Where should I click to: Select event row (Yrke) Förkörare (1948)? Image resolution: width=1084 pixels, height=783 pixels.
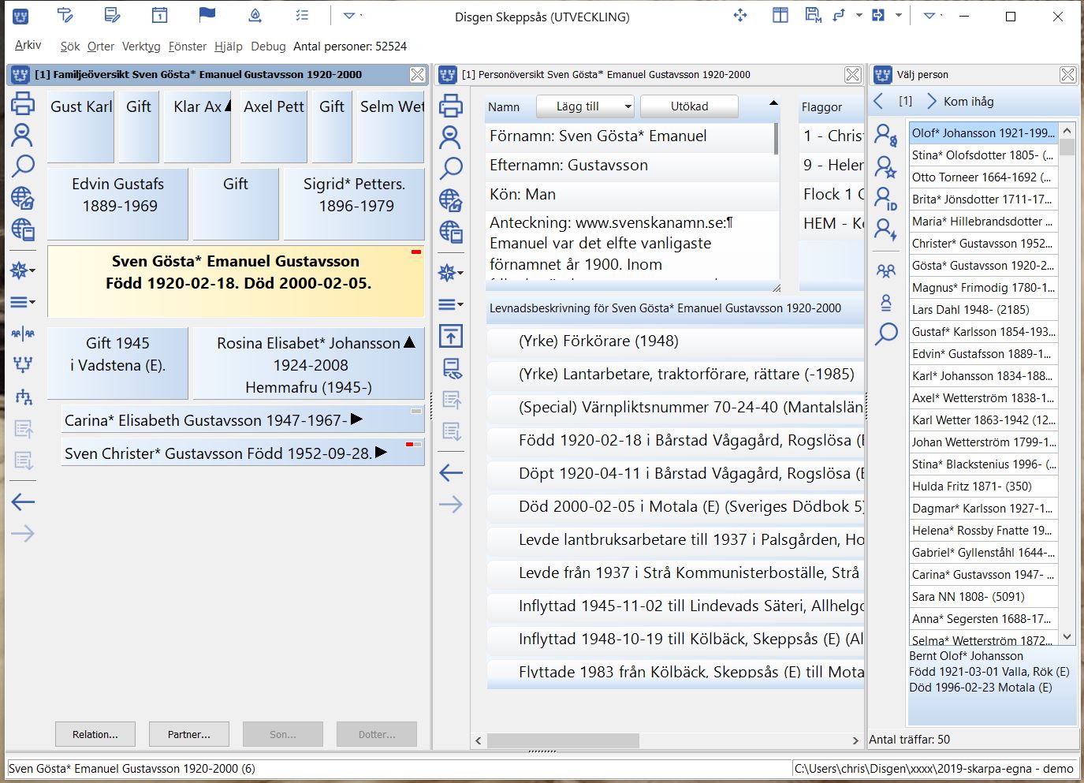676,341
